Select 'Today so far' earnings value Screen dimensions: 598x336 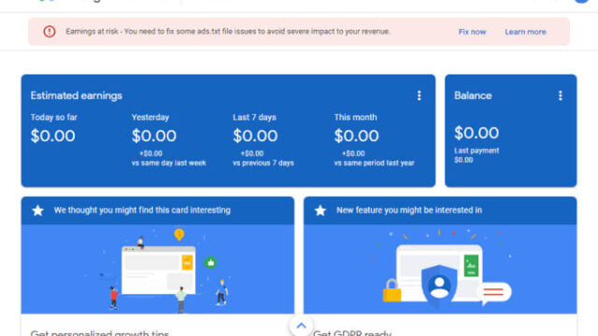(52, 136)
